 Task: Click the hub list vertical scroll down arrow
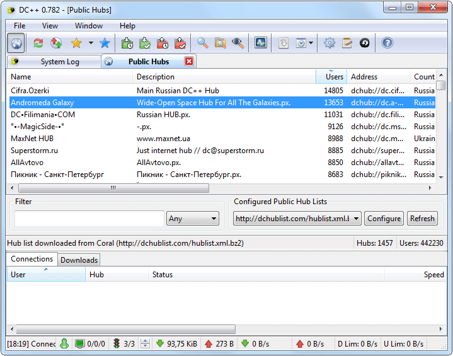[x=441, y=178]
